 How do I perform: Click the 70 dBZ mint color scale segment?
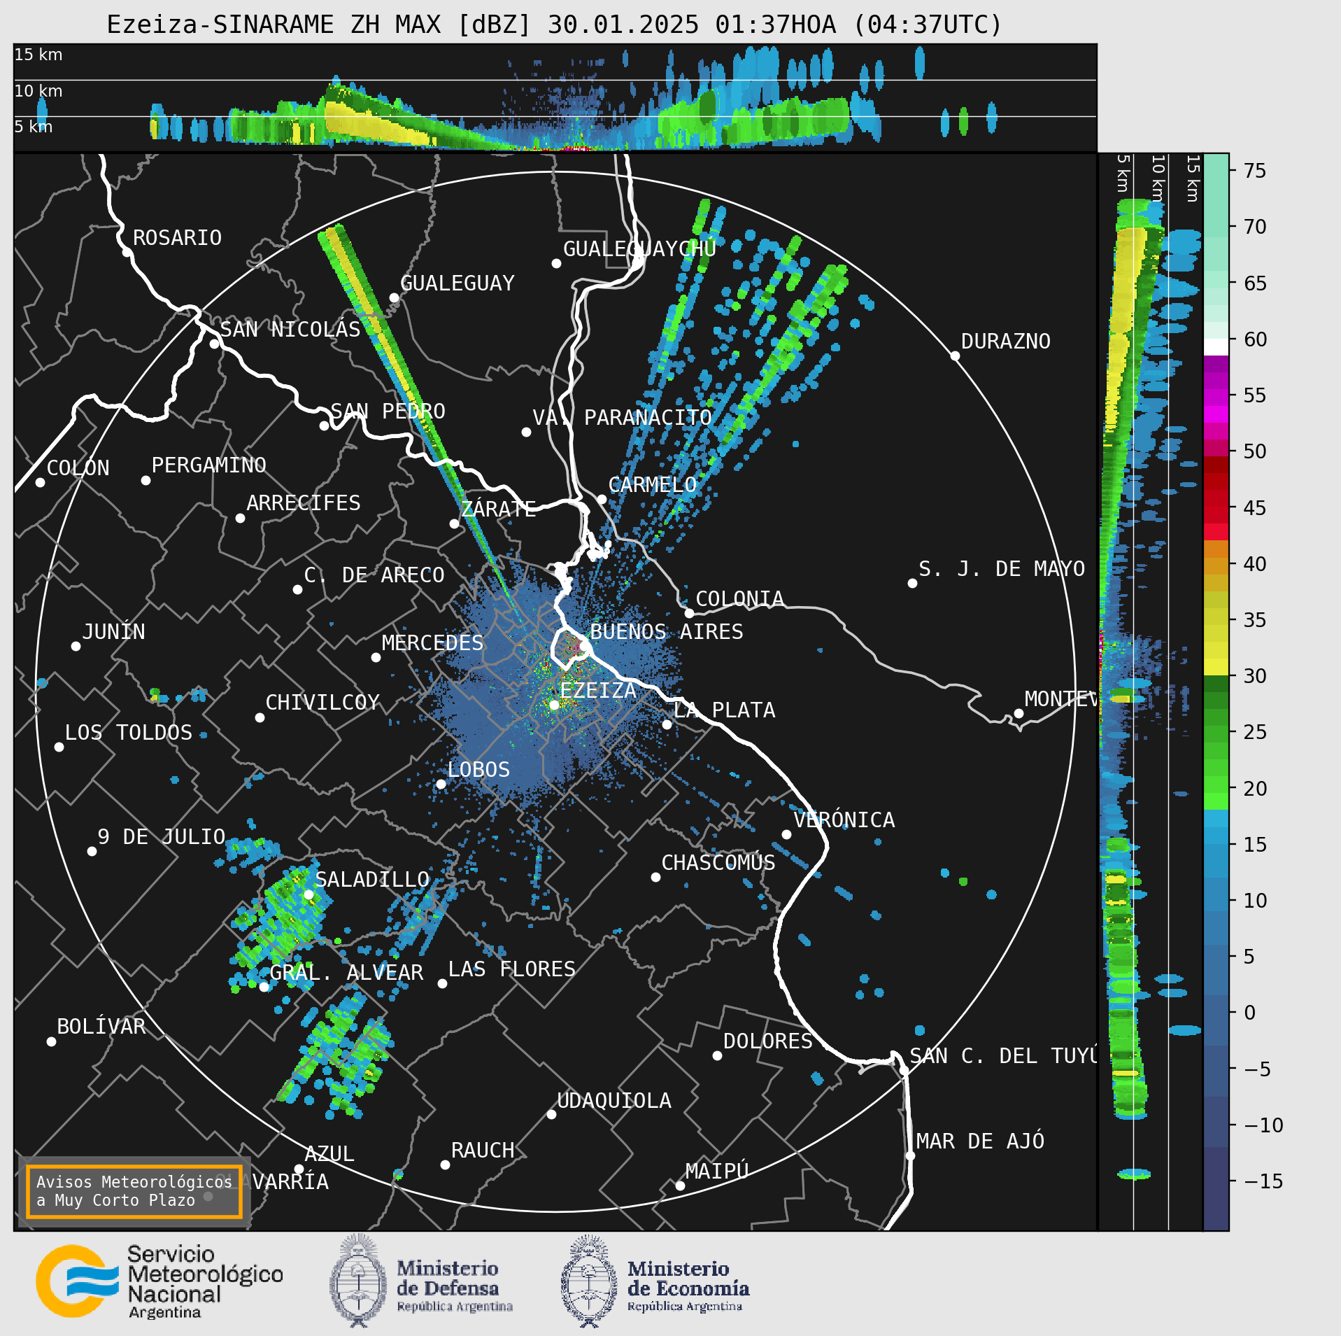click(x=1216, y=227)
